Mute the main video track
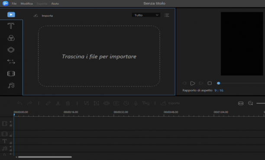This screenshot has height=160, width=265. point(11,122)
